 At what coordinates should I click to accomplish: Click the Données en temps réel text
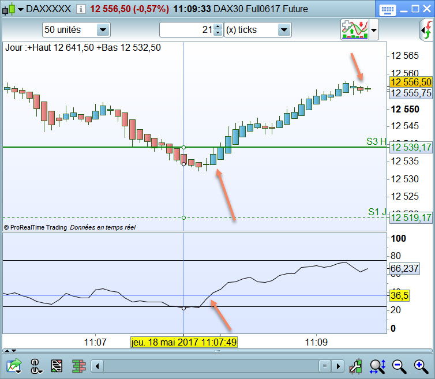[103, 227]
